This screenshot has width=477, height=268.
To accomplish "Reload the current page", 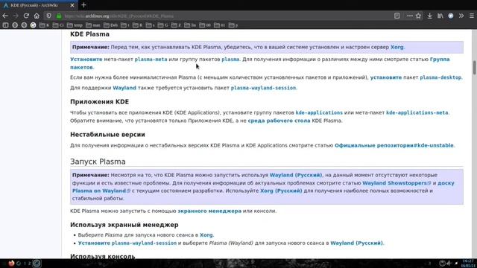I will point(26,16).
